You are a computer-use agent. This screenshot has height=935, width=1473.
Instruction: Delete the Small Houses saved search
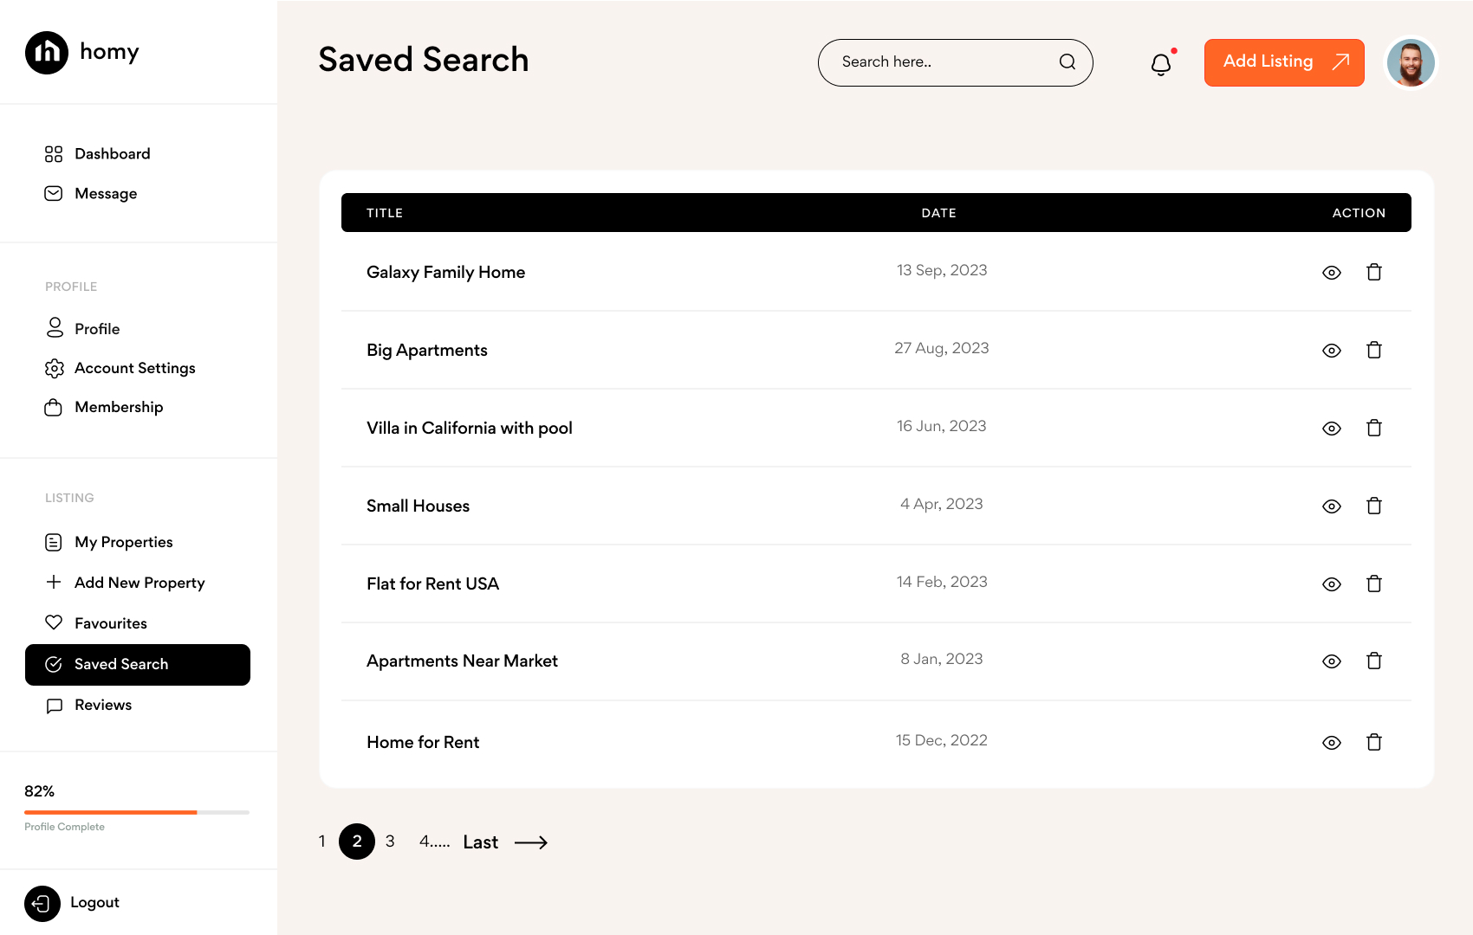click(x=1374, y=506)
